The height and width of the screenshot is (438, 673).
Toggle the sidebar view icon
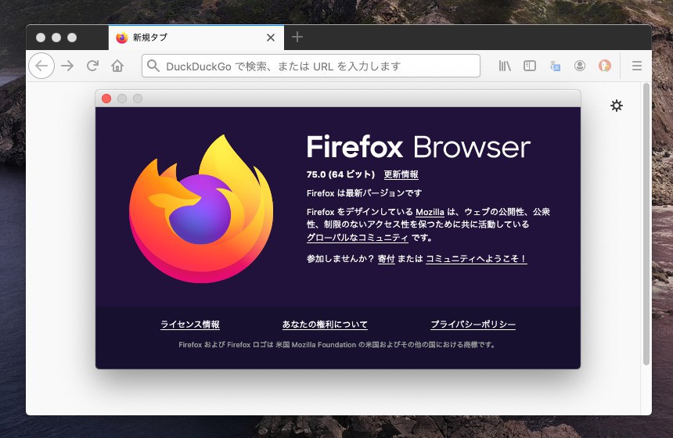pyautogui.click(x=530, y=66)
